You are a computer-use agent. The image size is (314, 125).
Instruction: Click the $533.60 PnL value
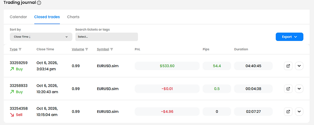pos(167,66)
